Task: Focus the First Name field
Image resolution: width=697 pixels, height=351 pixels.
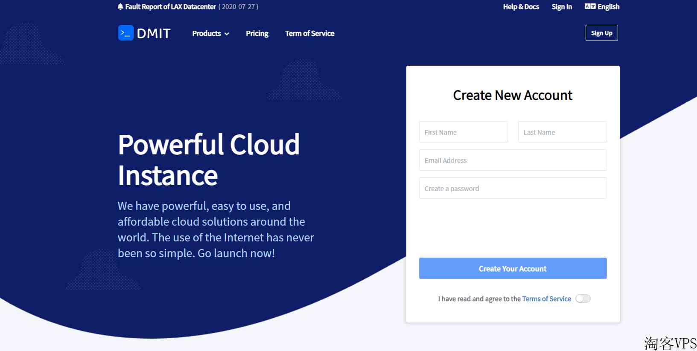Action: [463, 132]
